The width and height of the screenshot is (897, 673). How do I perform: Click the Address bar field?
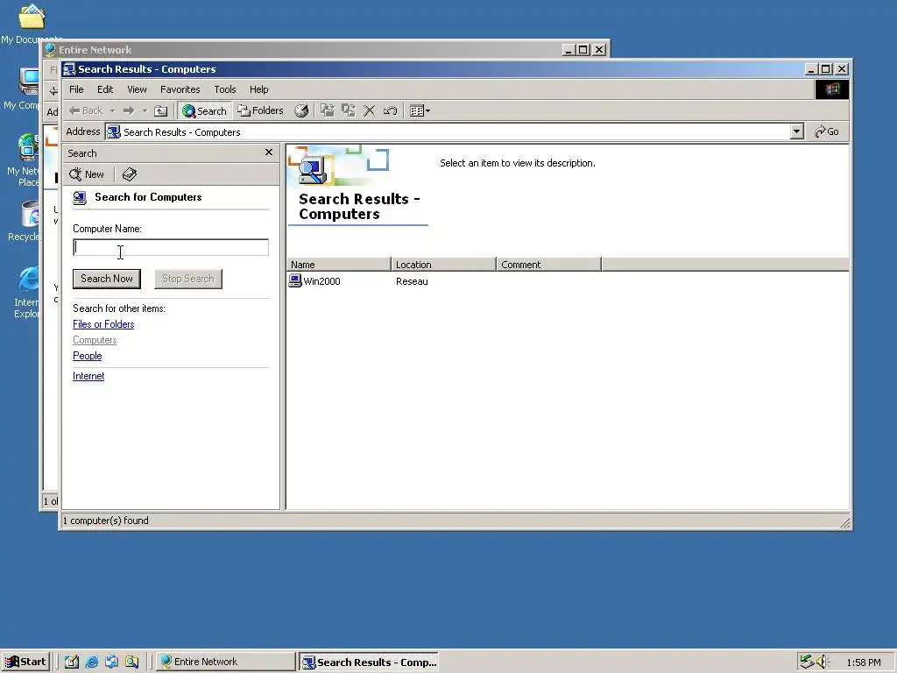(448, 132)
